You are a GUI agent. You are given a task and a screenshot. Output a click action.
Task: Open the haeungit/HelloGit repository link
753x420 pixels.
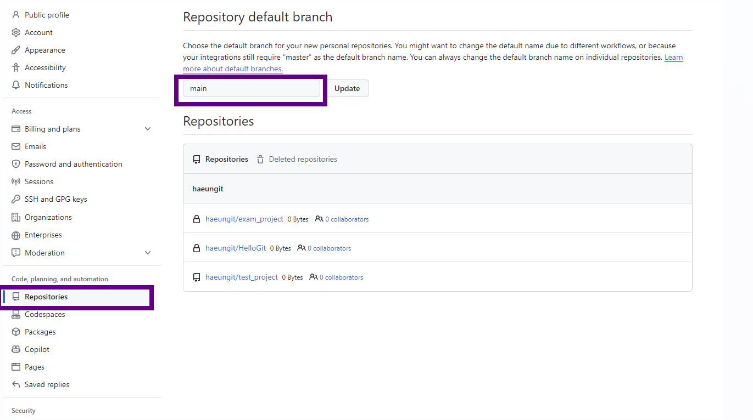(236, 248)
